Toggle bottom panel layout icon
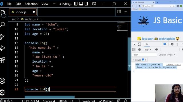Image resolution: width=183 pixels, height=102 pixels. [x=81, y=4]
